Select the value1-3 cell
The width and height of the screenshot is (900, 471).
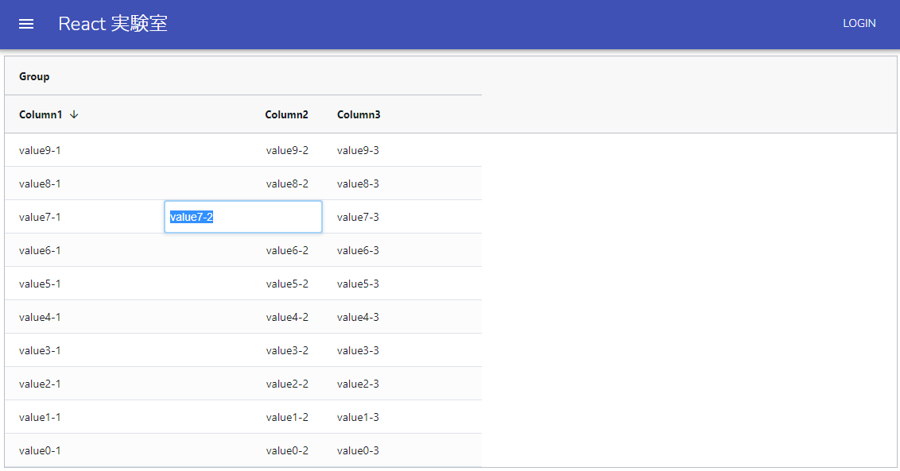(x=358, y=416)
